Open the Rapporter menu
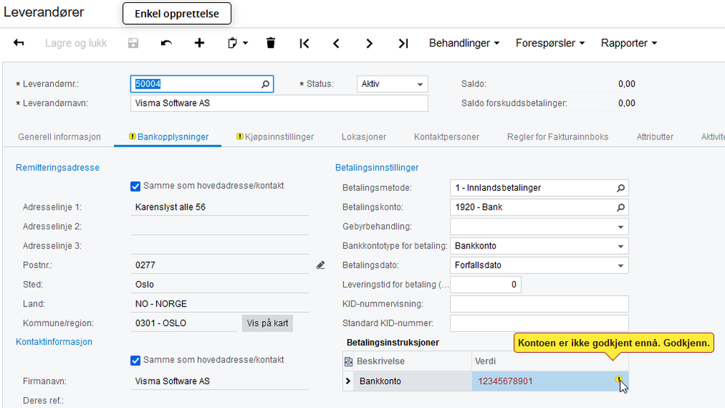Image resolution: width=725 pixels, height=408 pixels. click(x=628, y=43)
